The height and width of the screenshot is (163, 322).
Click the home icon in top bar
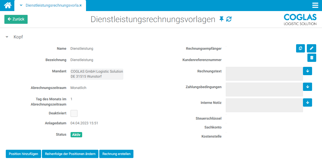(8, 5)
